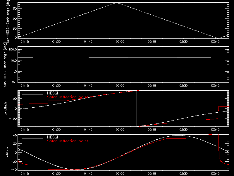The height and width of the screenshot is (176, 234).
Task: Click 02:30 time label under Longitude plot
Action: tap(184, 130)
